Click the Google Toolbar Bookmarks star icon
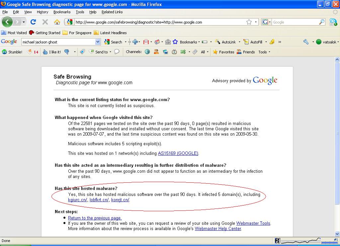 (175, 42)
